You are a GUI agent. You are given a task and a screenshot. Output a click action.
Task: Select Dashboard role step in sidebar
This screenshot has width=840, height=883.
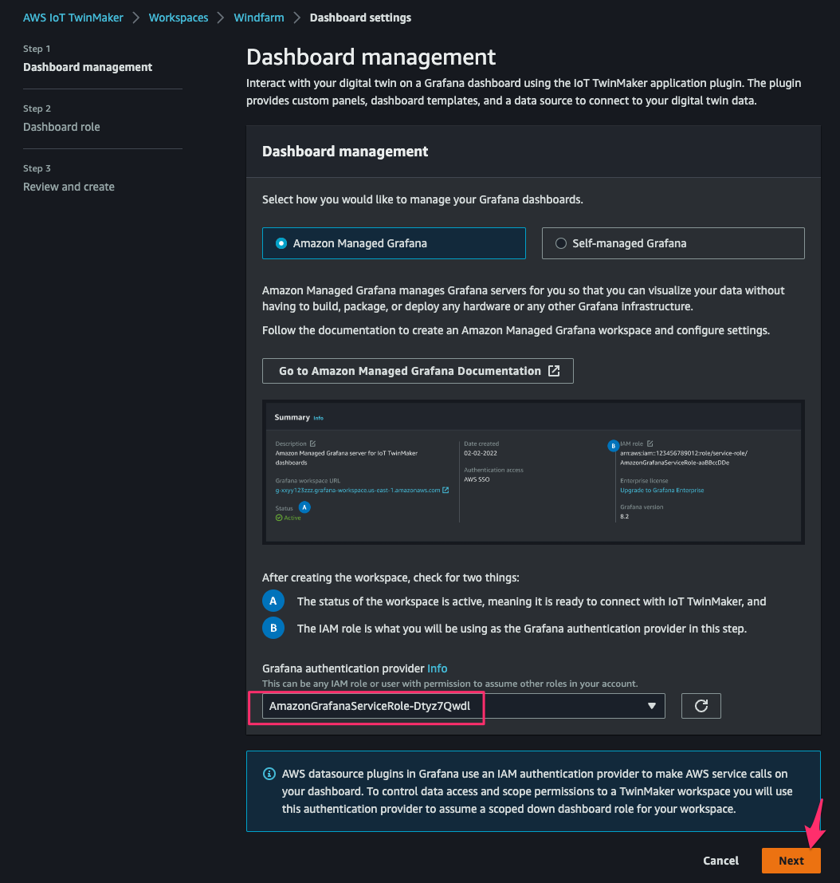(61, 127)
